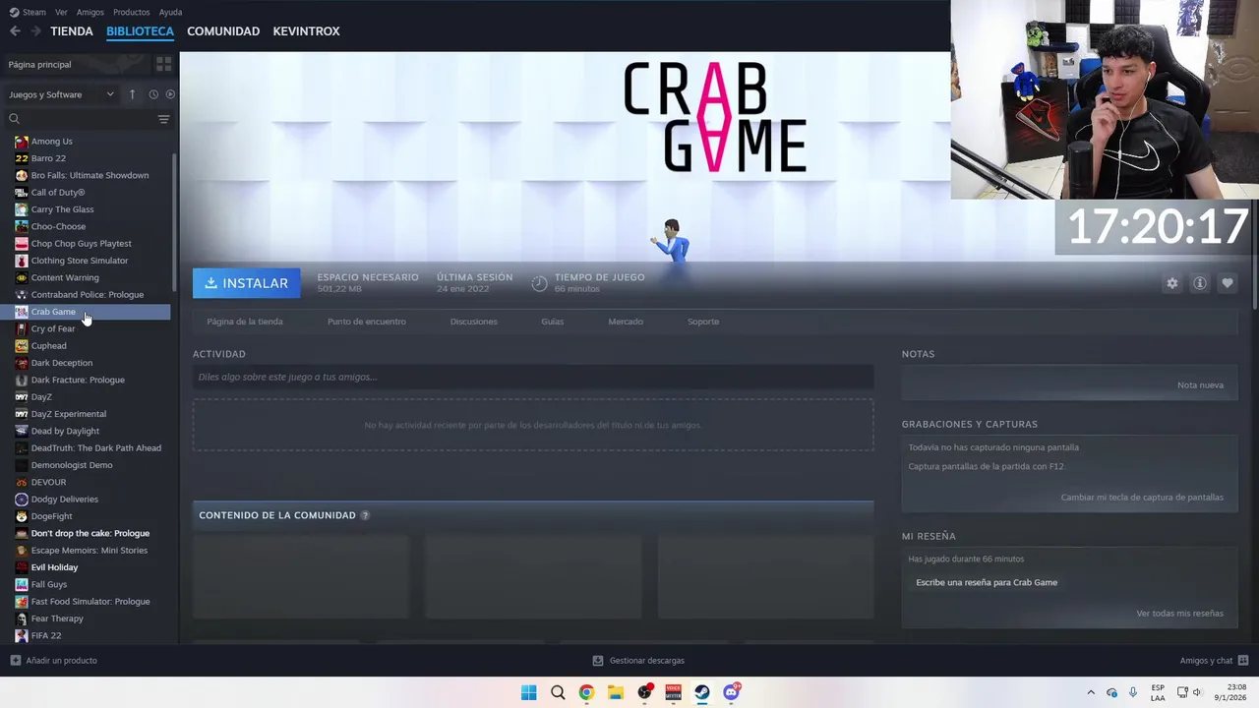Viewport: 1259px width, 708px height.
Task: Switch library to grid view icon
Action: coord(163,64)
